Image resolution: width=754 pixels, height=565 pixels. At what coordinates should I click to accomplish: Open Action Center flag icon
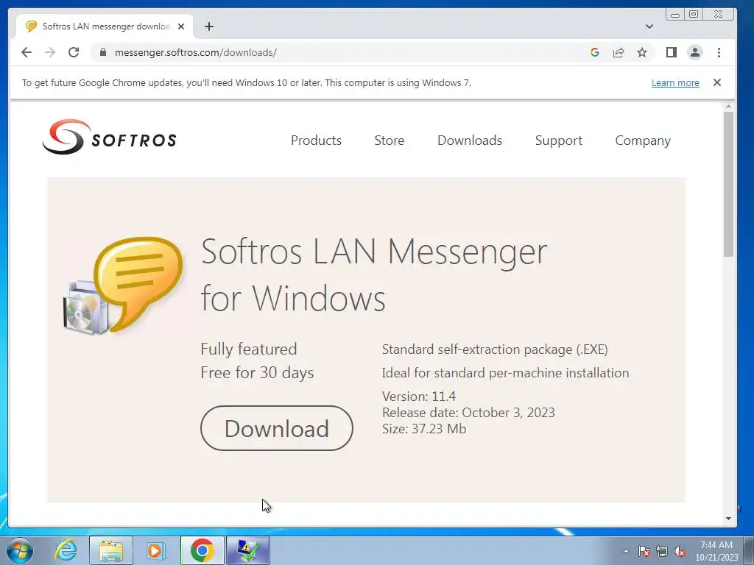644,551
